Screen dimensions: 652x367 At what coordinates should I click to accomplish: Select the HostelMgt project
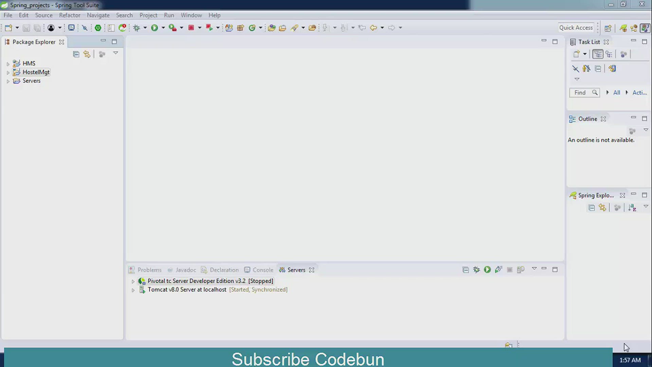pyautogui.click(x=36, y=72)
